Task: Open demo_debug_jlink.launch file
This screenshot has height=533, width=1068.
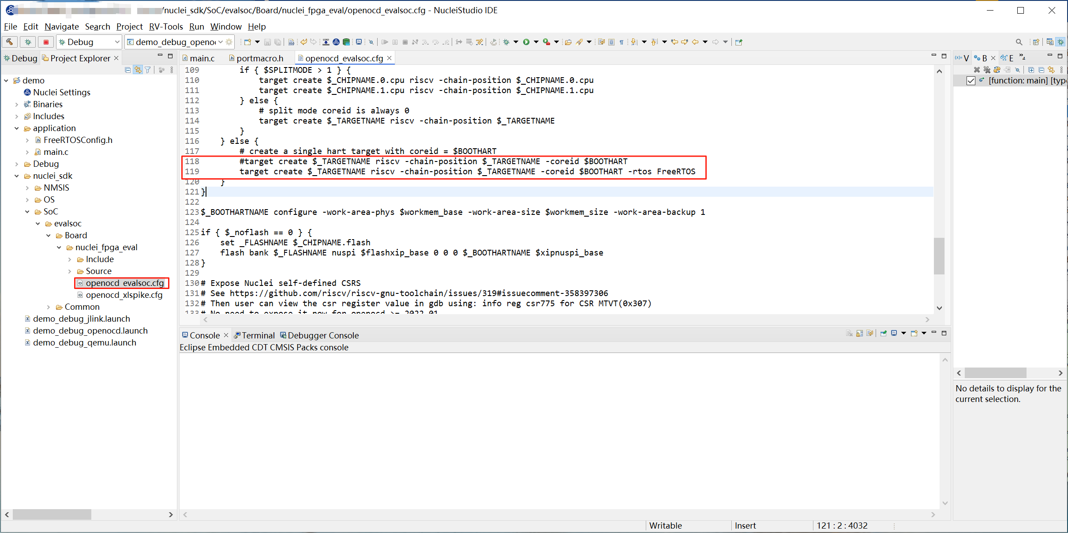Action: (x=81, y=319)
